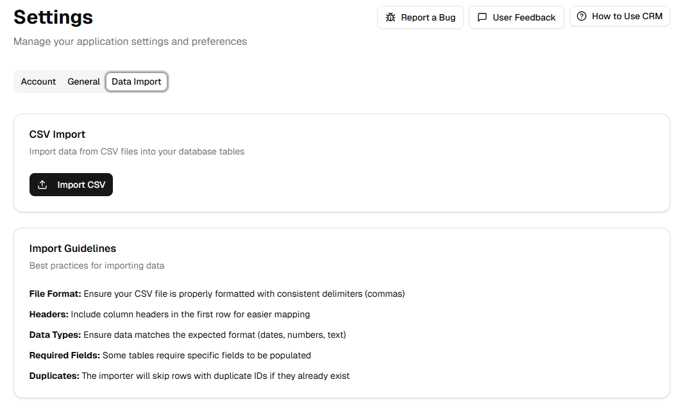Open the Account settings tab

click(38, 82)
